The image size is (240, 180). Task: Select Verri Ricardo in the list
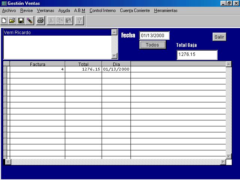click(57, 33)
